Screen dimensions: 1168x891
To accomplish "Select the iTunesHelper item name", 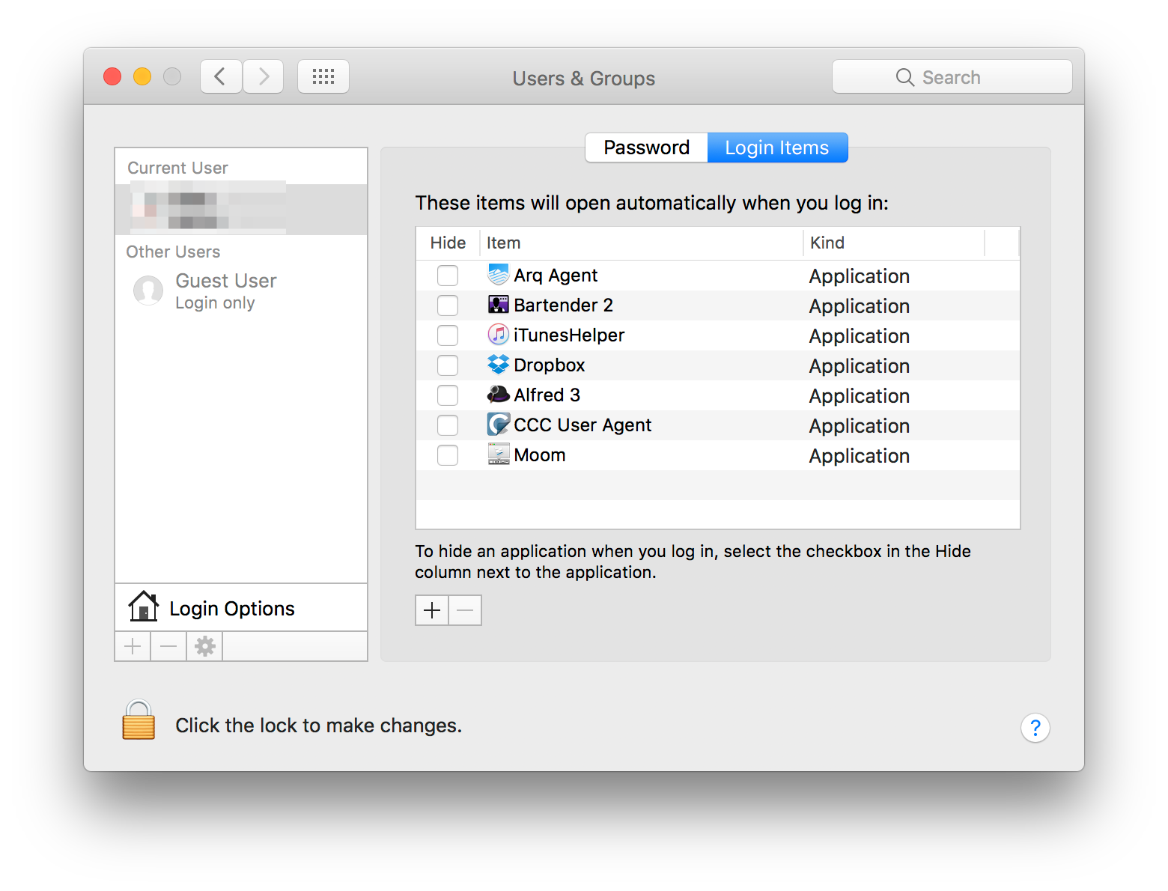I will click(569, 335).
